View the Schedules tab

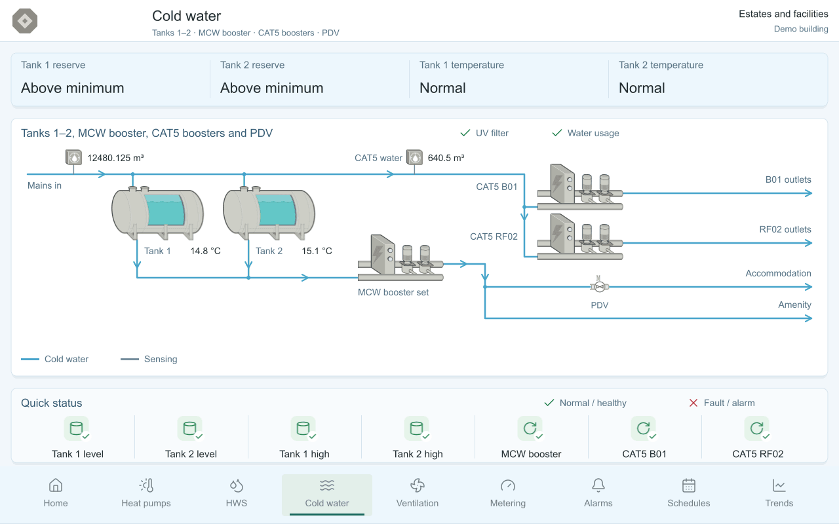[x=689, y=494]
